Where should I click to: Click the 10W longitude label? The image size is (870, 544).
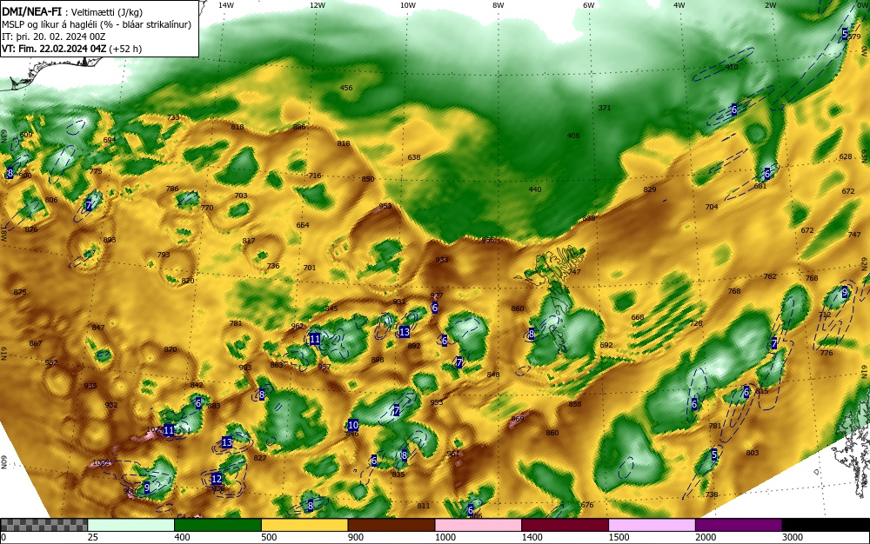[x=408, y=5]
